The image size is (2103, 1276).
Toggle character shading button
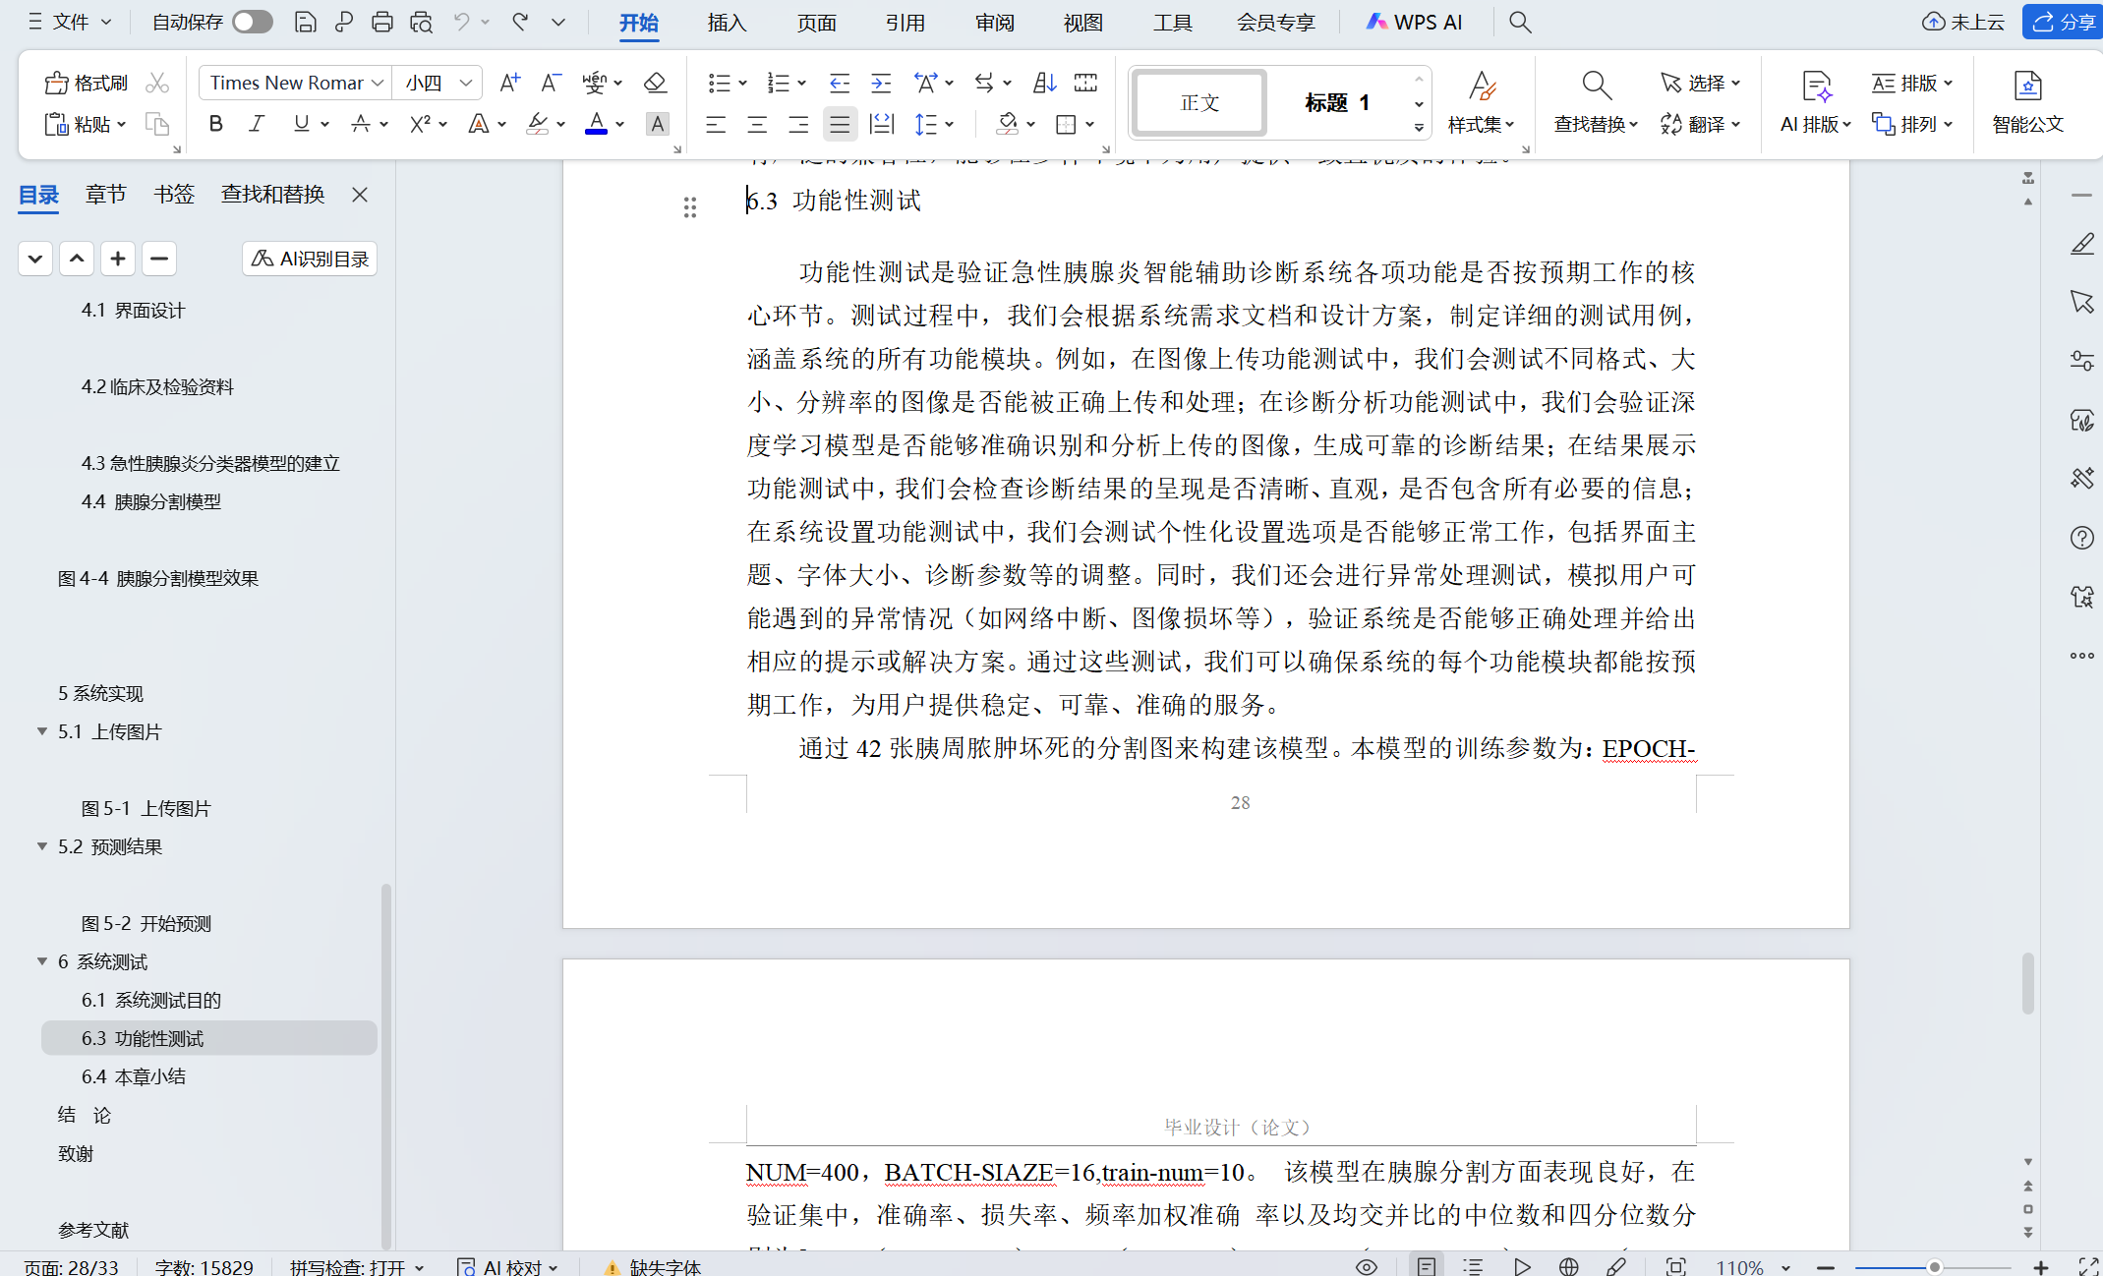657,124
